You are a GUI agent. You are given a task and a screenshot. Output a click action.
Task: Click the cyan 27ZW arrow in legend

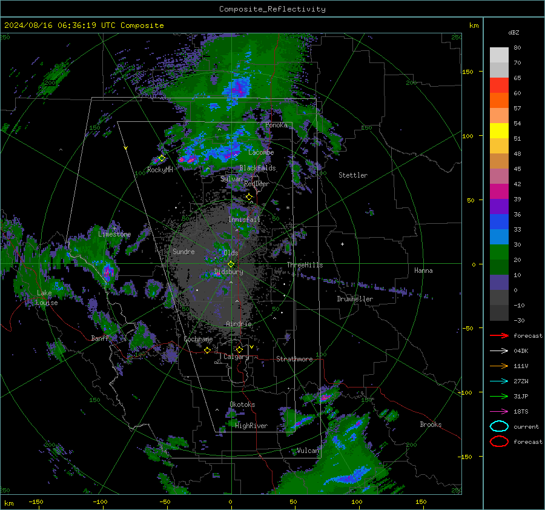click(x=499, y=381)
